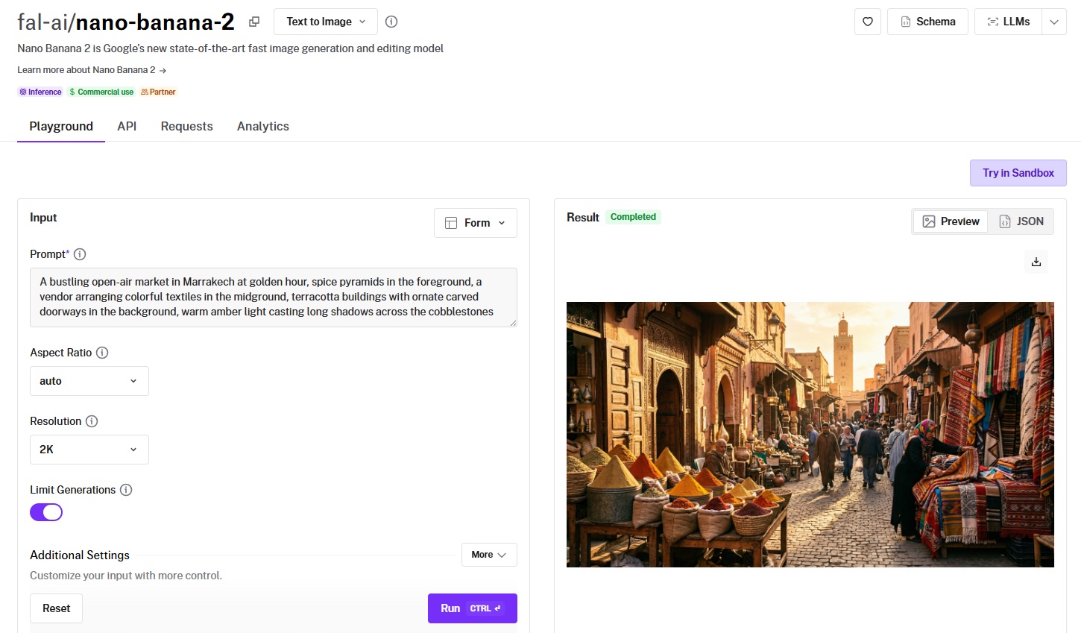This screenshot has width=1081, height=633.
Task: Click the Prompt info icon
Action: pos(80,254)
